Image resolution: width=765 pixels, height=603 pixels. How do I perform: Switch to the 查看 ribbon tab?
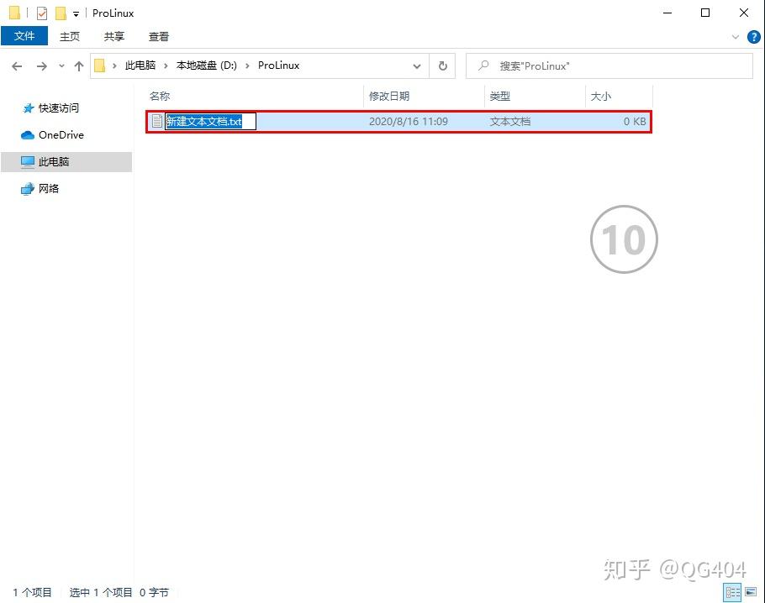159,36
